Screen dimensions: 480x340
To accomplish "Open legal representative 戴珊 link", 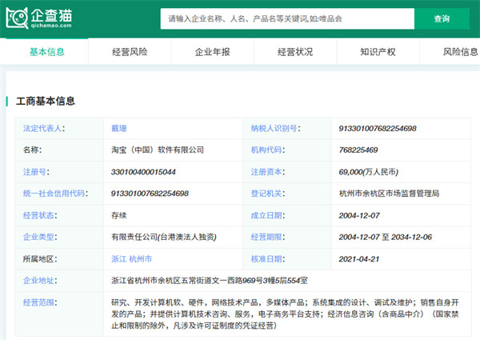I will [118, 128].
